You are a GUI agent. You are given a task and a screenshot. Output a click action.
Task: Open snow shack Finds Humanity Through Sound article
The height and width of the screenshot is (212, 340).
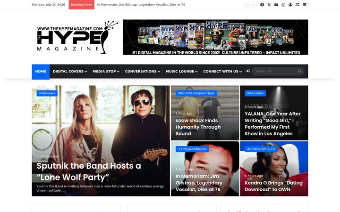tap(198, 127)
